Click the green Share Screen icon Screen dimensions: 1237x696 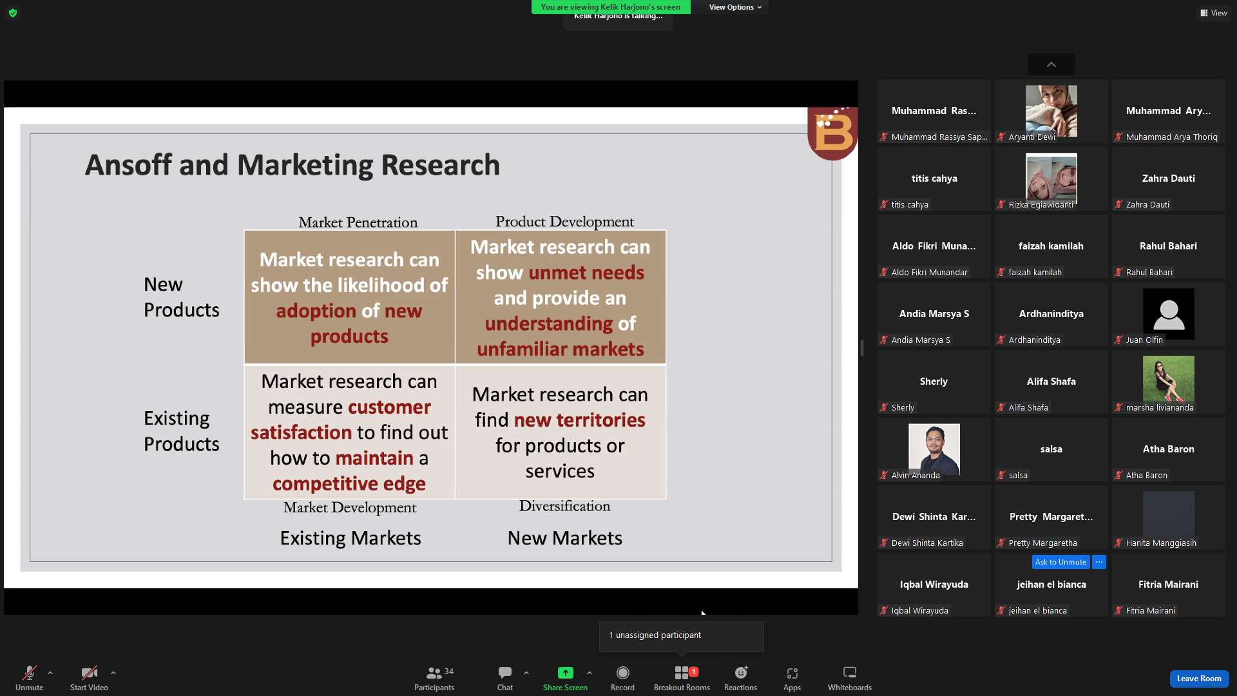[x=565, y=673]
